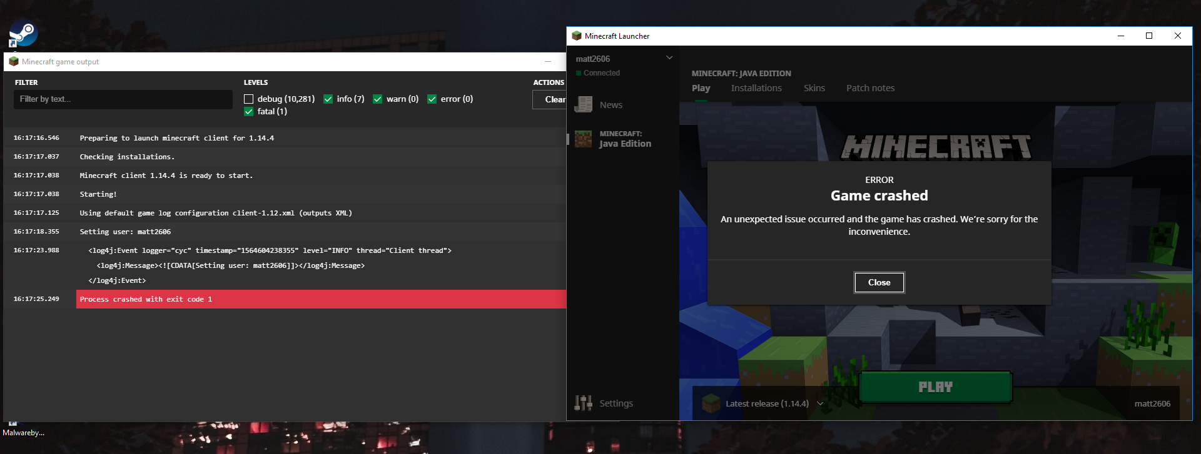This screenshot has width=1201, height=454.
Task: Click the 16:17:16.546 timestamp
Action: click(x=36, y=138)
